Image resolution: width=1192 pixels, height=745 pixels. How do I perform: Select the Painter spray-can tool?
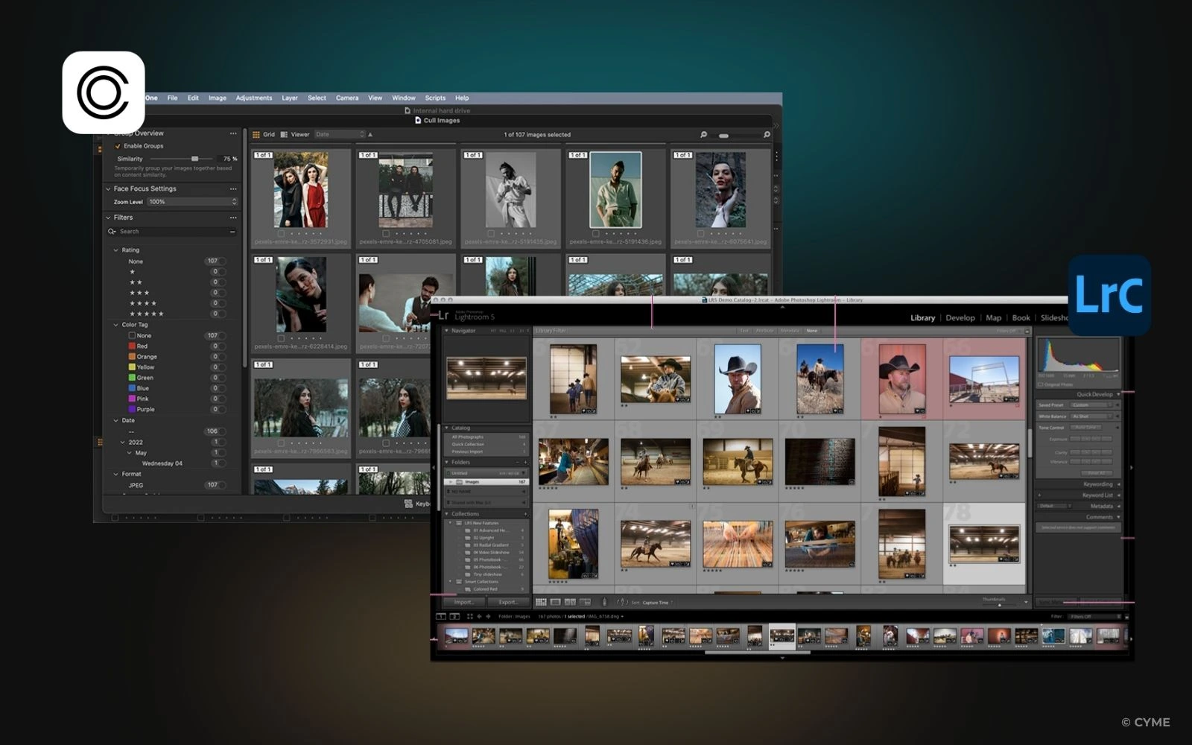click(605, 602)
